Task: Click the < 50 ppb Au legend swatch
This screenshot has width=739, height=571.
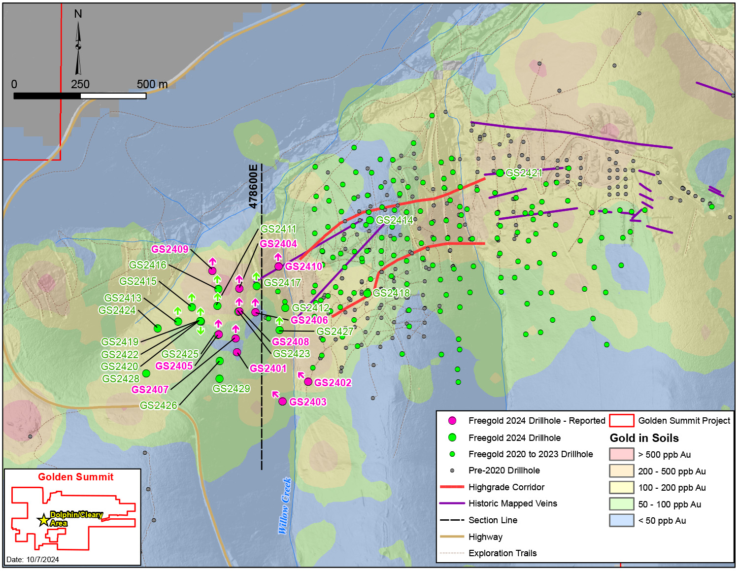Action: (x=621, y=520)
